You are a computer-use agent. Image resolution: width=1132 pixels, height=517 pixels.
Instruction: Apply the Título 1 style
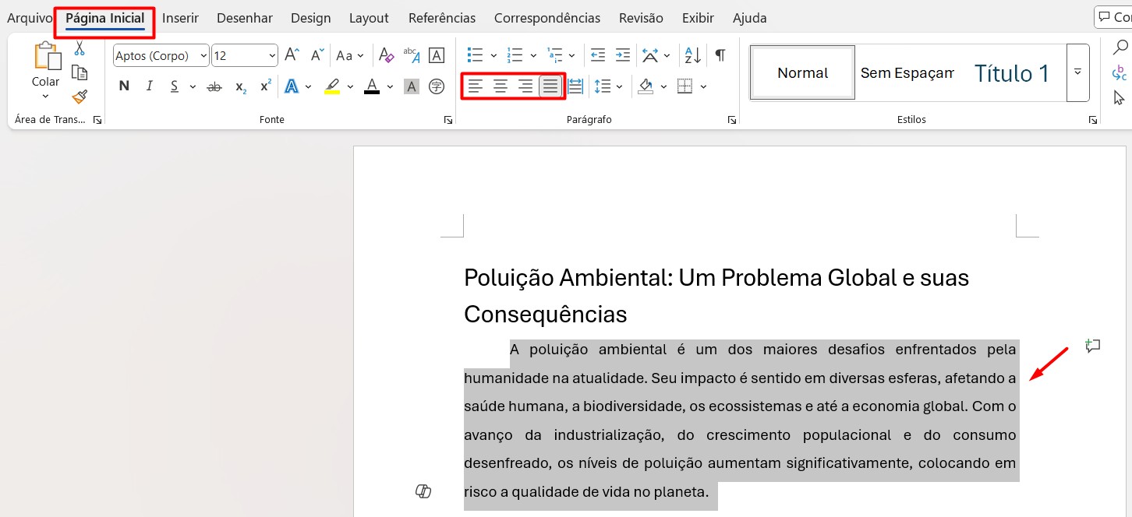(x=1012, y=72)
